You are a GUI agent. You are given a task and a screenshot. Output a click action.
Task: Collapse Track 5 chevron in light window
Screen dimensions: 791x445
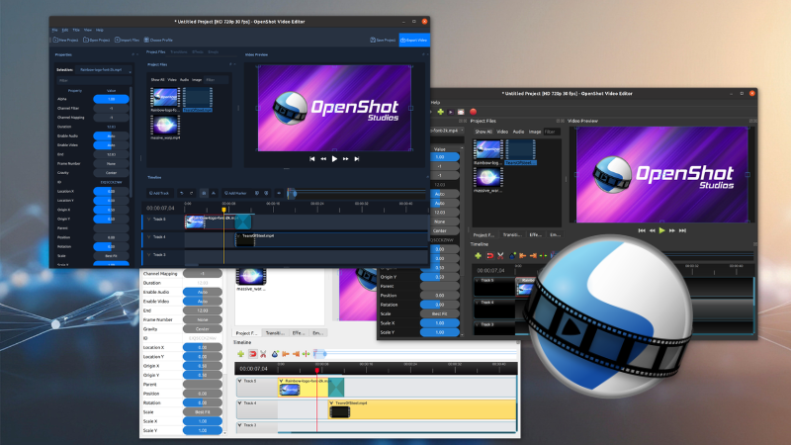click(x=239, y=381)
